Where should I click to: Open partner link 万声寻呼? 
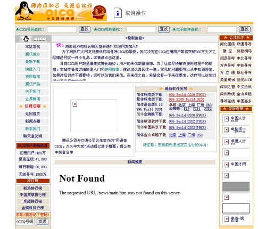coord(227,66)
